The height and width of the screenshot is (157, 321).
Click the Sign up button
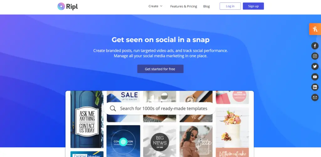click(253, 6)
